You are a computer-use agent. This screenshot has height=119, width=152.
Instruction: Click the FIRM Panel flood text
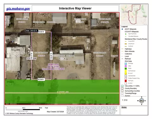tap(53, 64)
